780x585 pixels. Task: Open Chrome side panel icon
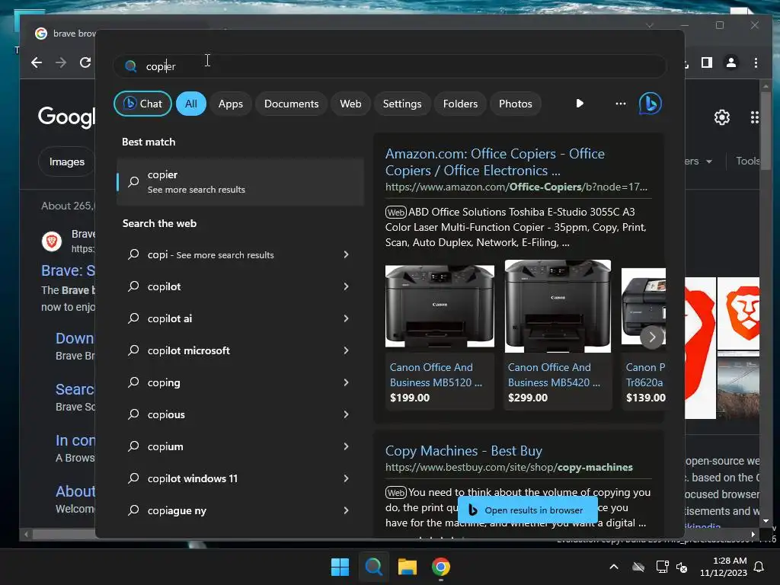(706, 62)
